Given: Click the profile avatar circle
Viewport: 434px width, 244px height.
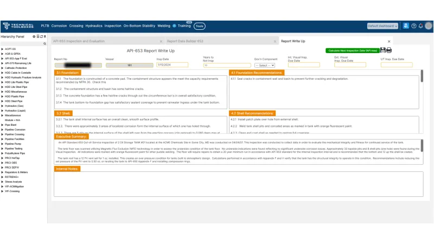Looking at the screenshot, I should click(x=429, y=25).
